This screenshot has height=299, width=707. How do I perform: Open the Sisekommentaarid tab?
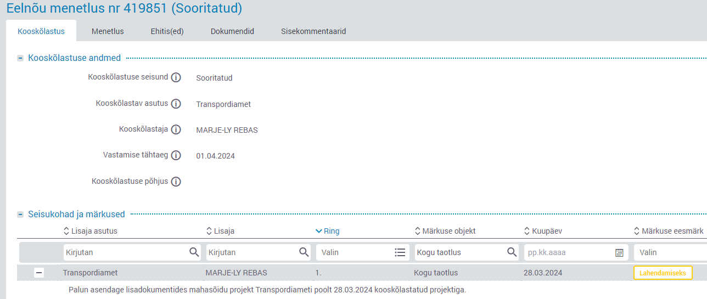(313, 31)
